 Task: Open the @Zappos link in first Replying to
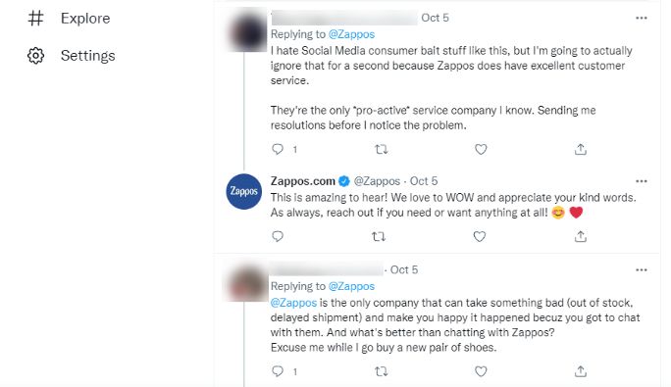pyautogui.click(x=351, y=34)
